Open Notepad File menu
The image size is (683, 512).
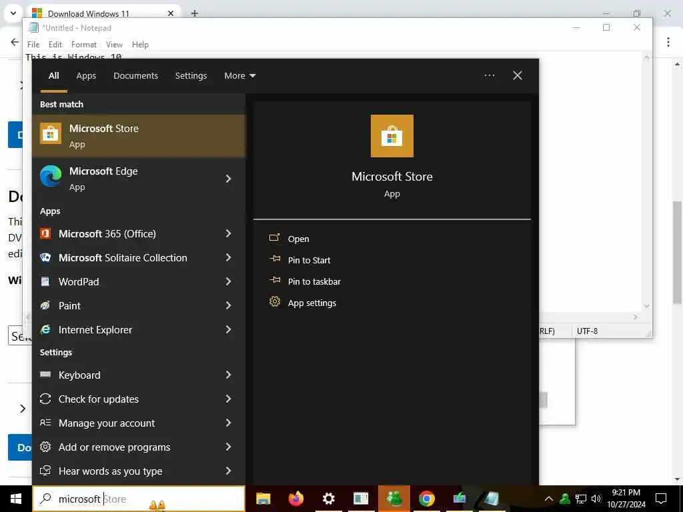click(x=33, y=45)
